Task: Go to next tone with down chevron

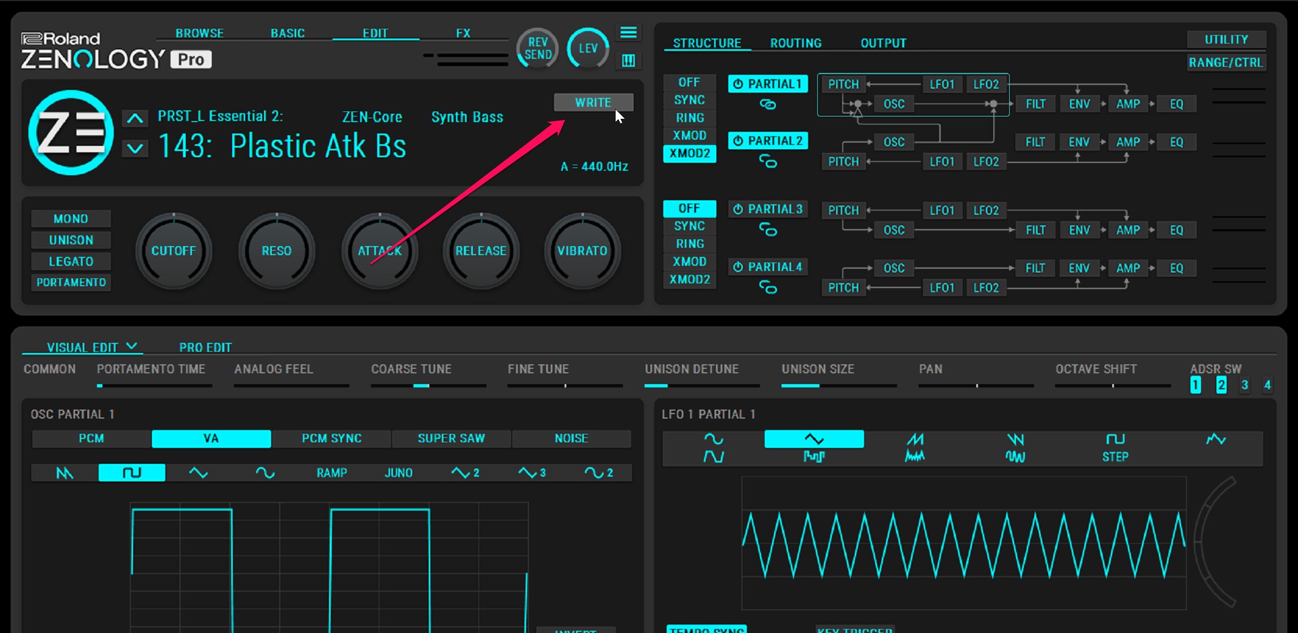Action: (x=135, y=149)
